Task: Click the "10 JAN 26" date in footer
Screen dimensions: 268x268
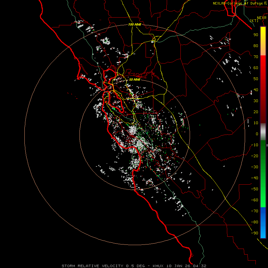Action: pyautogui.click(x=179, y=266)
